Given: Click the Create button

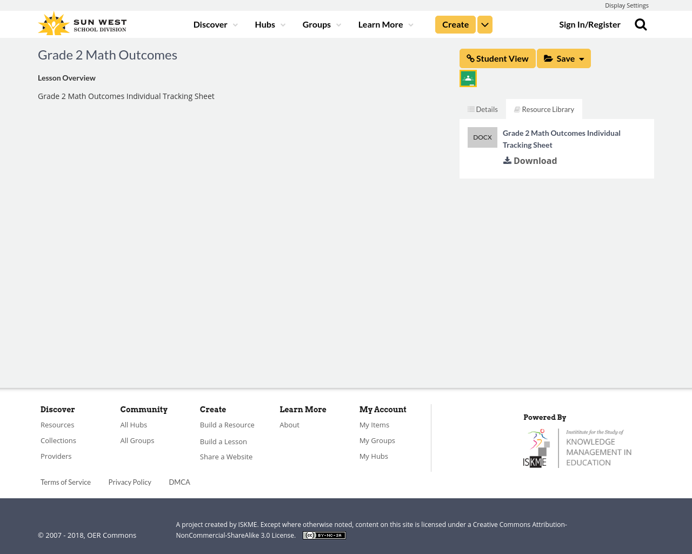Looking at the screenshot, I should (x=455, y=25).
